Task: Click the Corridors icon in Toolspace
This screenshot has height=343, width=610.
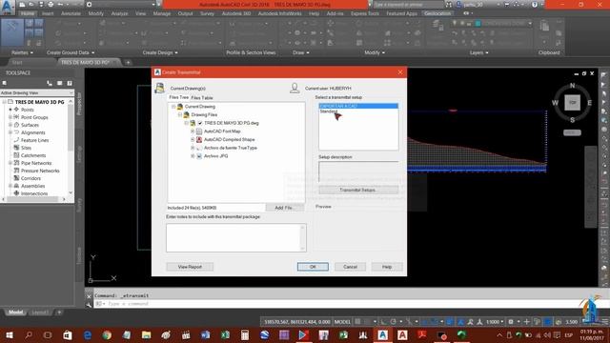Action: pos(16,178)
